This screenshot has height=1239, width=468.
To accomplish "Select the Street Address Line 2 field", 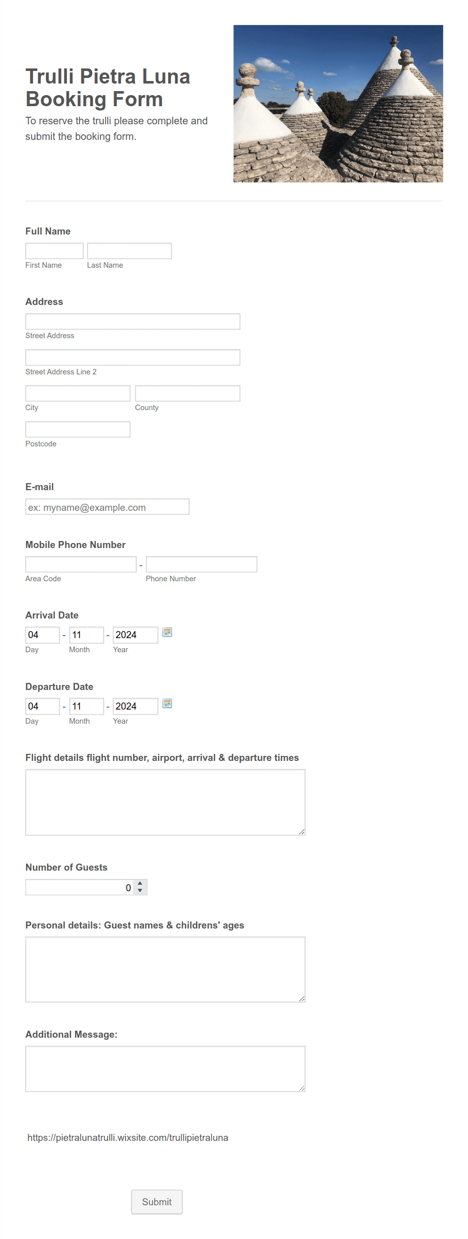I will 133,358.
